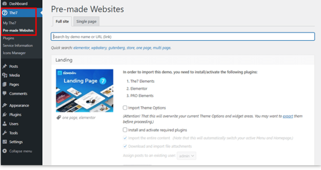This screenshot has width=321, height=170.
Task: Click the Landing Page demo thumbnail
Action: (85, 91)
